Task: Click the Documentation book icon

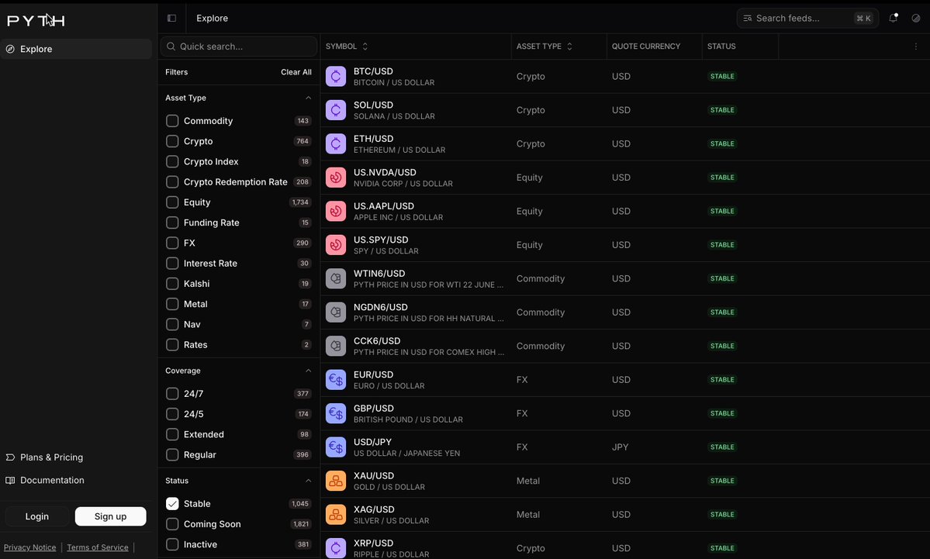Action: tap(10, 480)
